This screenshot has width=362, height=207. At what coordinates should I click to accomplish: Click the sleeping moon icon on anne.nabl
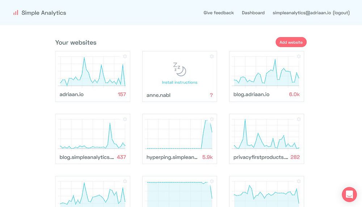click(180, 69)
